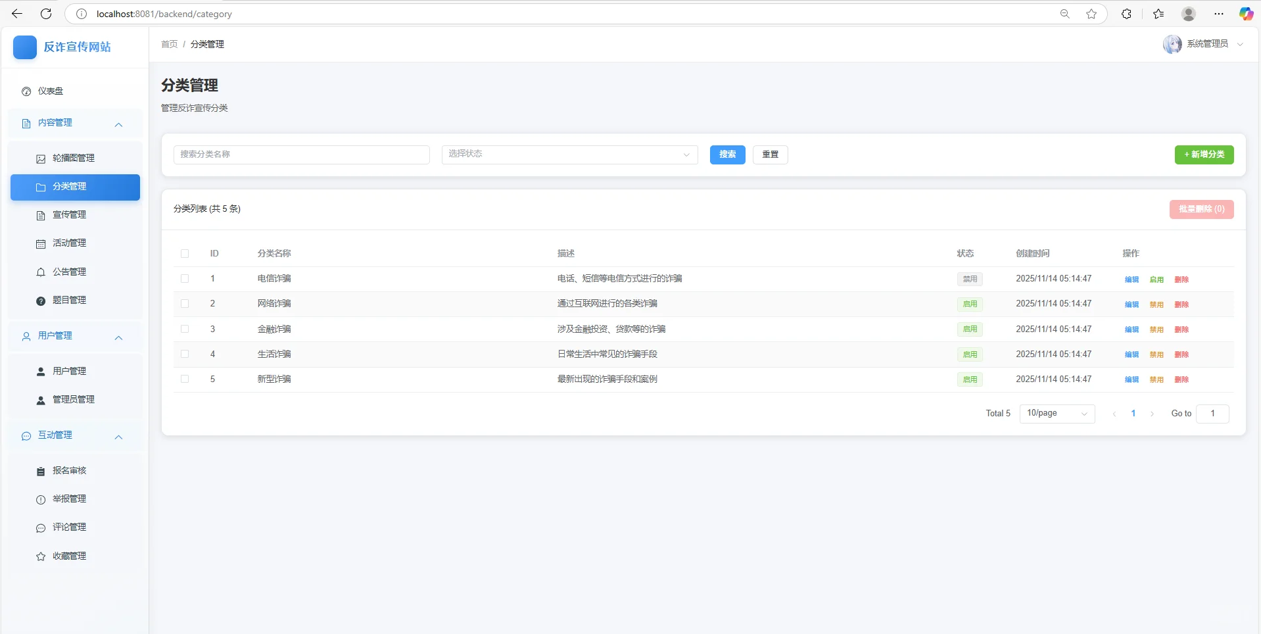The image size is (1261, 634).
Task: Open 题目管理 question management
Action: 69,300
